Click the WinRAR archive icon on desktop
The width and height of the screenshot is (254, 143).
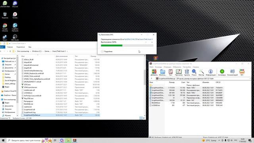tap(156, 58)
